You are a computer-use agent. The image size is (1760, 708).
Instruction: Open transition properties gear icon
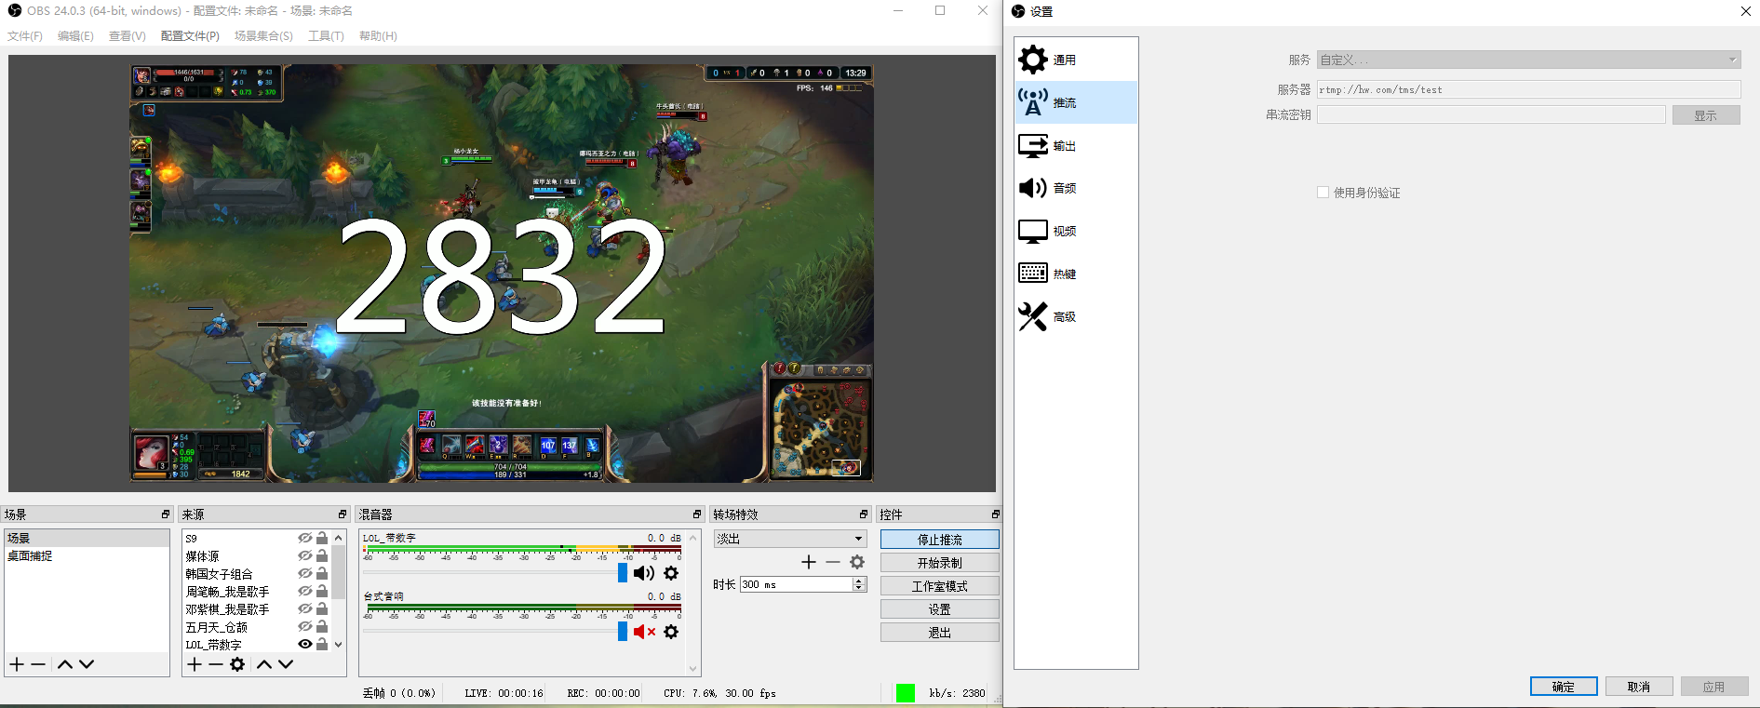tap(857, 562)
